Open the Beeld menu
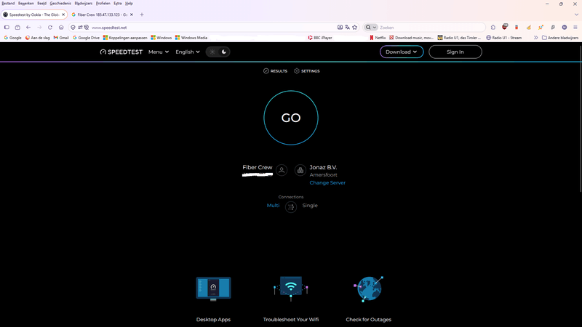Image resolution: width=582 pixels, height=327 pixels. pyautogui.click(x=42, y=4)
